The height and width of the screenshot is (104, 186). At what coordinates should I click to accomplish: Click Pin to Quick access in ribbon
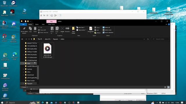pos(24,30)
